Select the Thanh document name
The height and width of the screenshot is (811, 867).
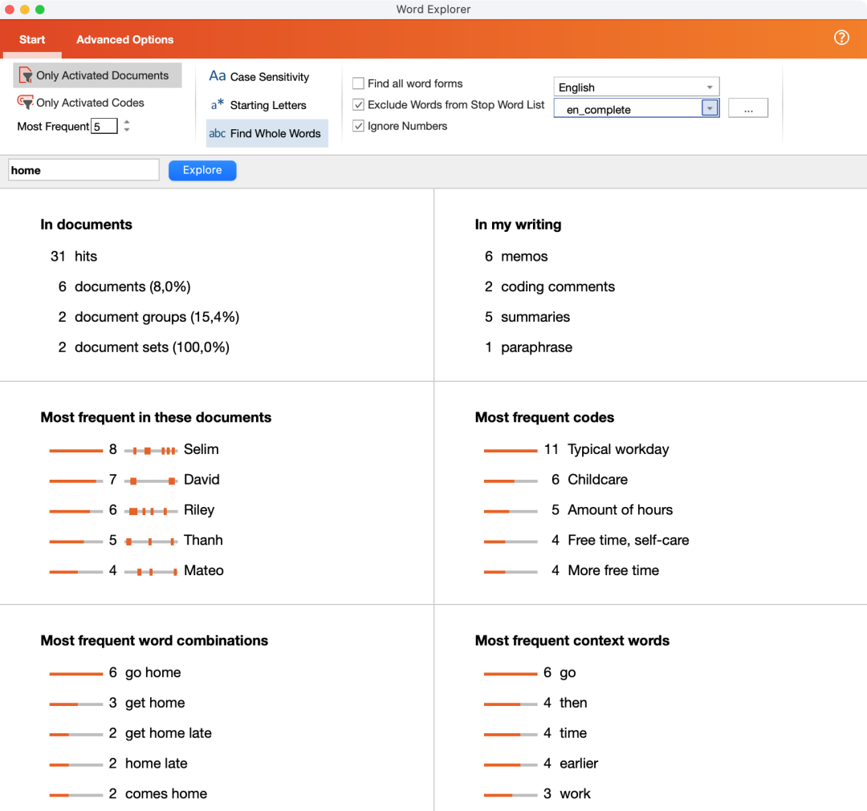point(203,541)
